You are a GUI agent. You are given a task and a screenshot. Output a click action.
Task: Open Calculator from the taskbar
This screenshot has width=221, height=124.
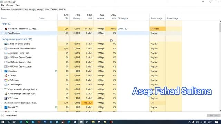coord(87,122)
